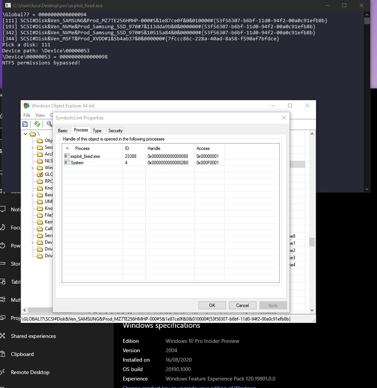Sort by the Handle column header

click(x=170, y=148)
